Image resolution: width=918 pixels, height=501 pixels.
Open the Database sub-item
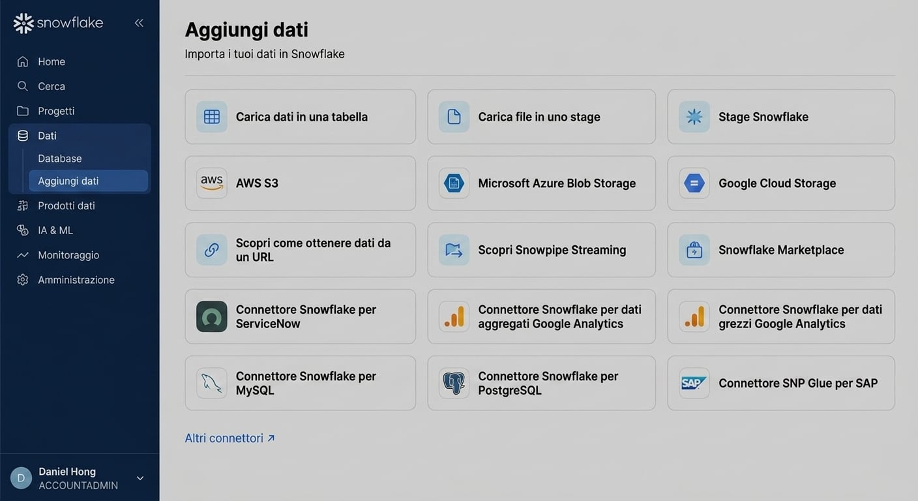(x=88, y=159)
